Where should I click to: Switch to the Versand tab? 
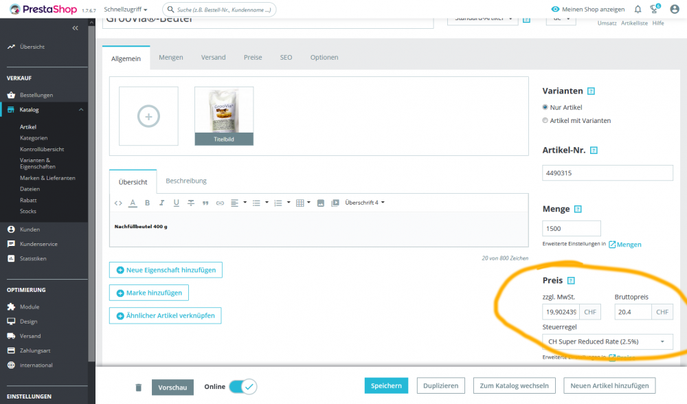(x=214, y=58)
